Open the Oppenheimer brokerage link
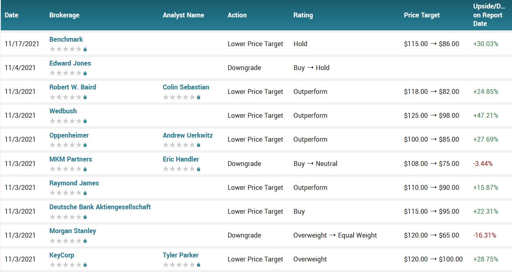Viewport: 512px width, 272px height. (x=69, y=135)
